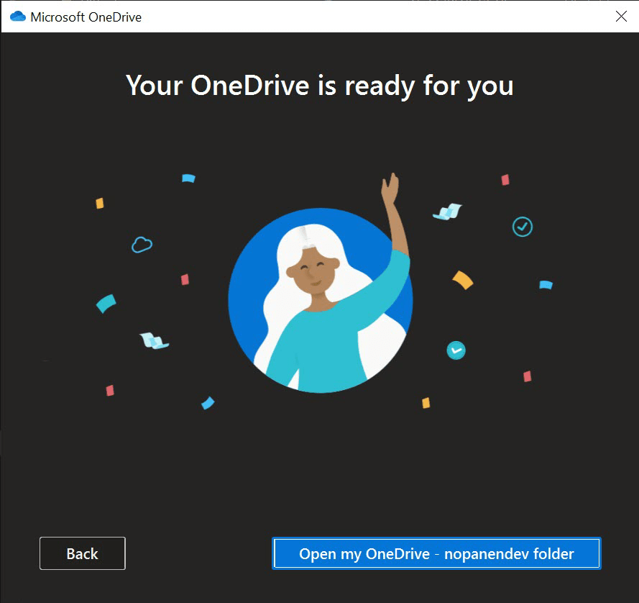
Task: Click the red confetti at top right
Action: 505,180
